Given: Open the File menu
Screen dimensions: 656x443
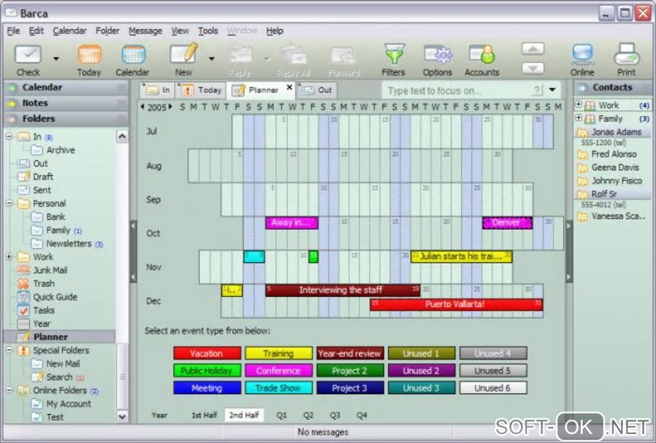Looking at the screenshot, I should 14,30.
